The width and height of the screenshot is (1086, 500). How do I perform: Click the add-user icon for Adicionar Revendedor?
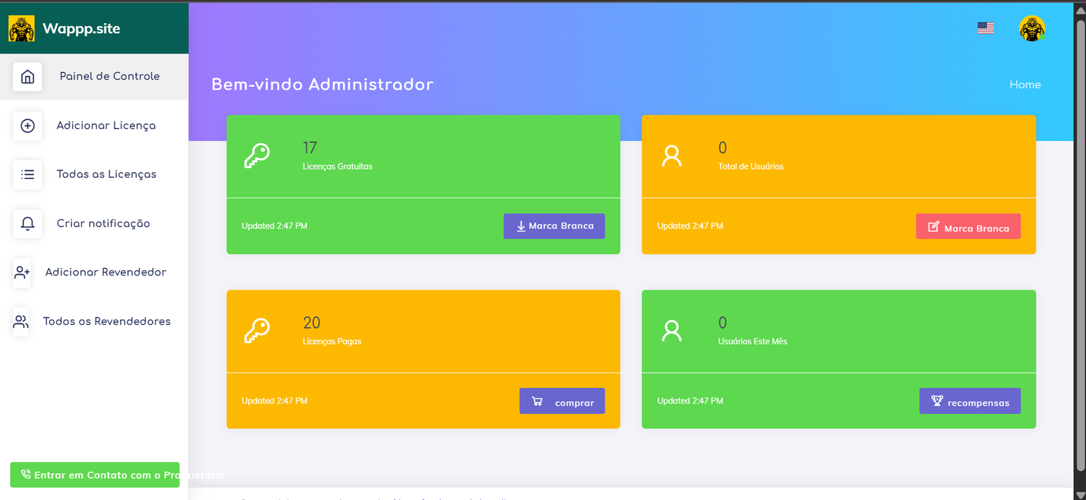[22, 272]
